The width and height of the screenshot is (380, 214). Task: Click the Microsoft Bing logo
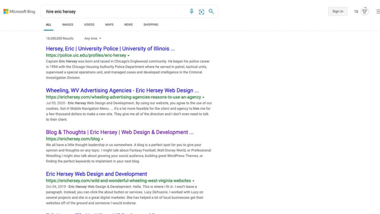19,12
